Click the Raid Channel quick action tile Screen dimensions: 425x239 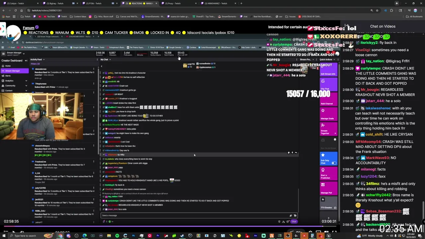(328, 99)
